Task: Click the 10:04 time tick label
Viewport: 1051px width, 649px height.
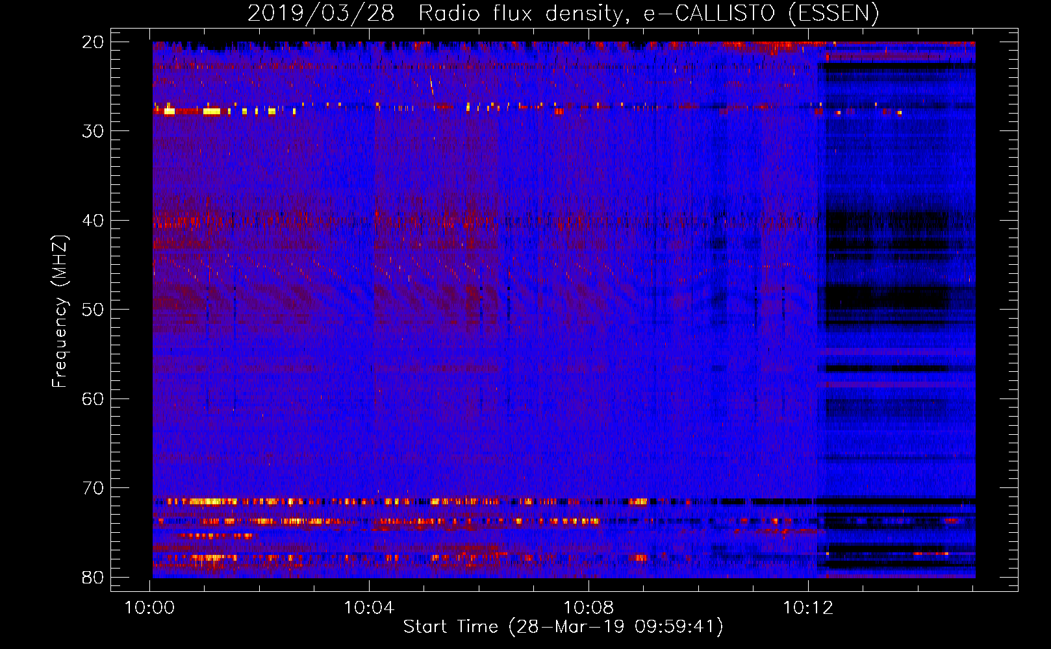Action: pos(369,608)
